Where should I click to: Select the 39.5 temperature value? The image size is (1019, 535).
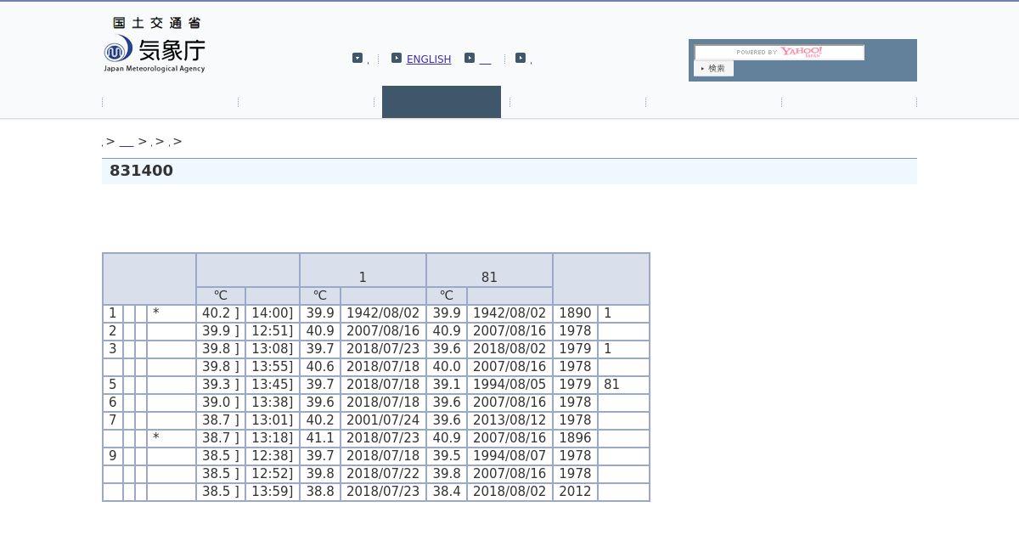pos(447,456)
